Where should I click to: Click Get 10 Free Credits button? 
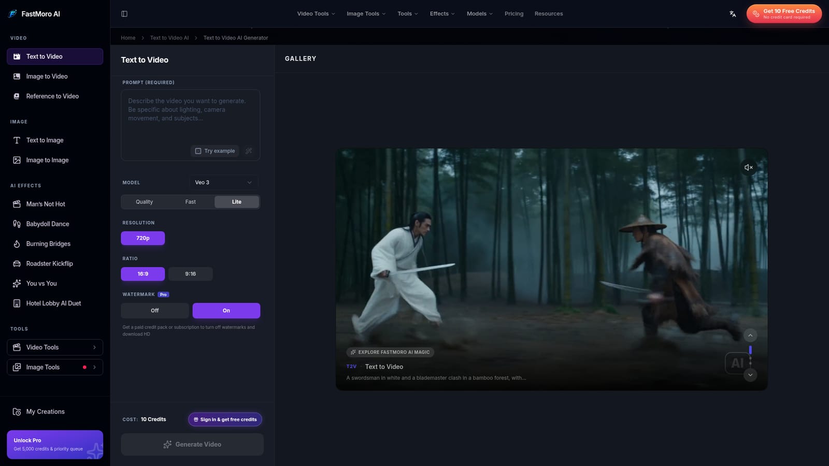click(784, 14)
